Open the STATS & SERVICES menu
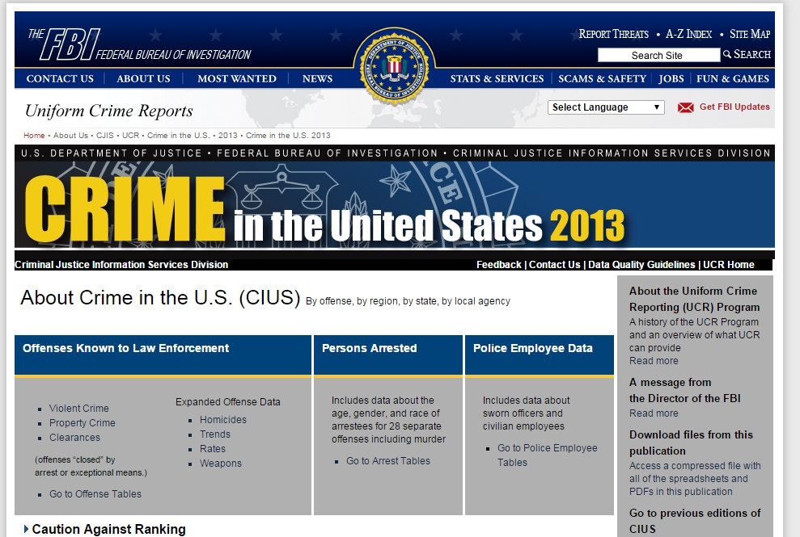Screen dimensions: 800x537 click(496, 78)
